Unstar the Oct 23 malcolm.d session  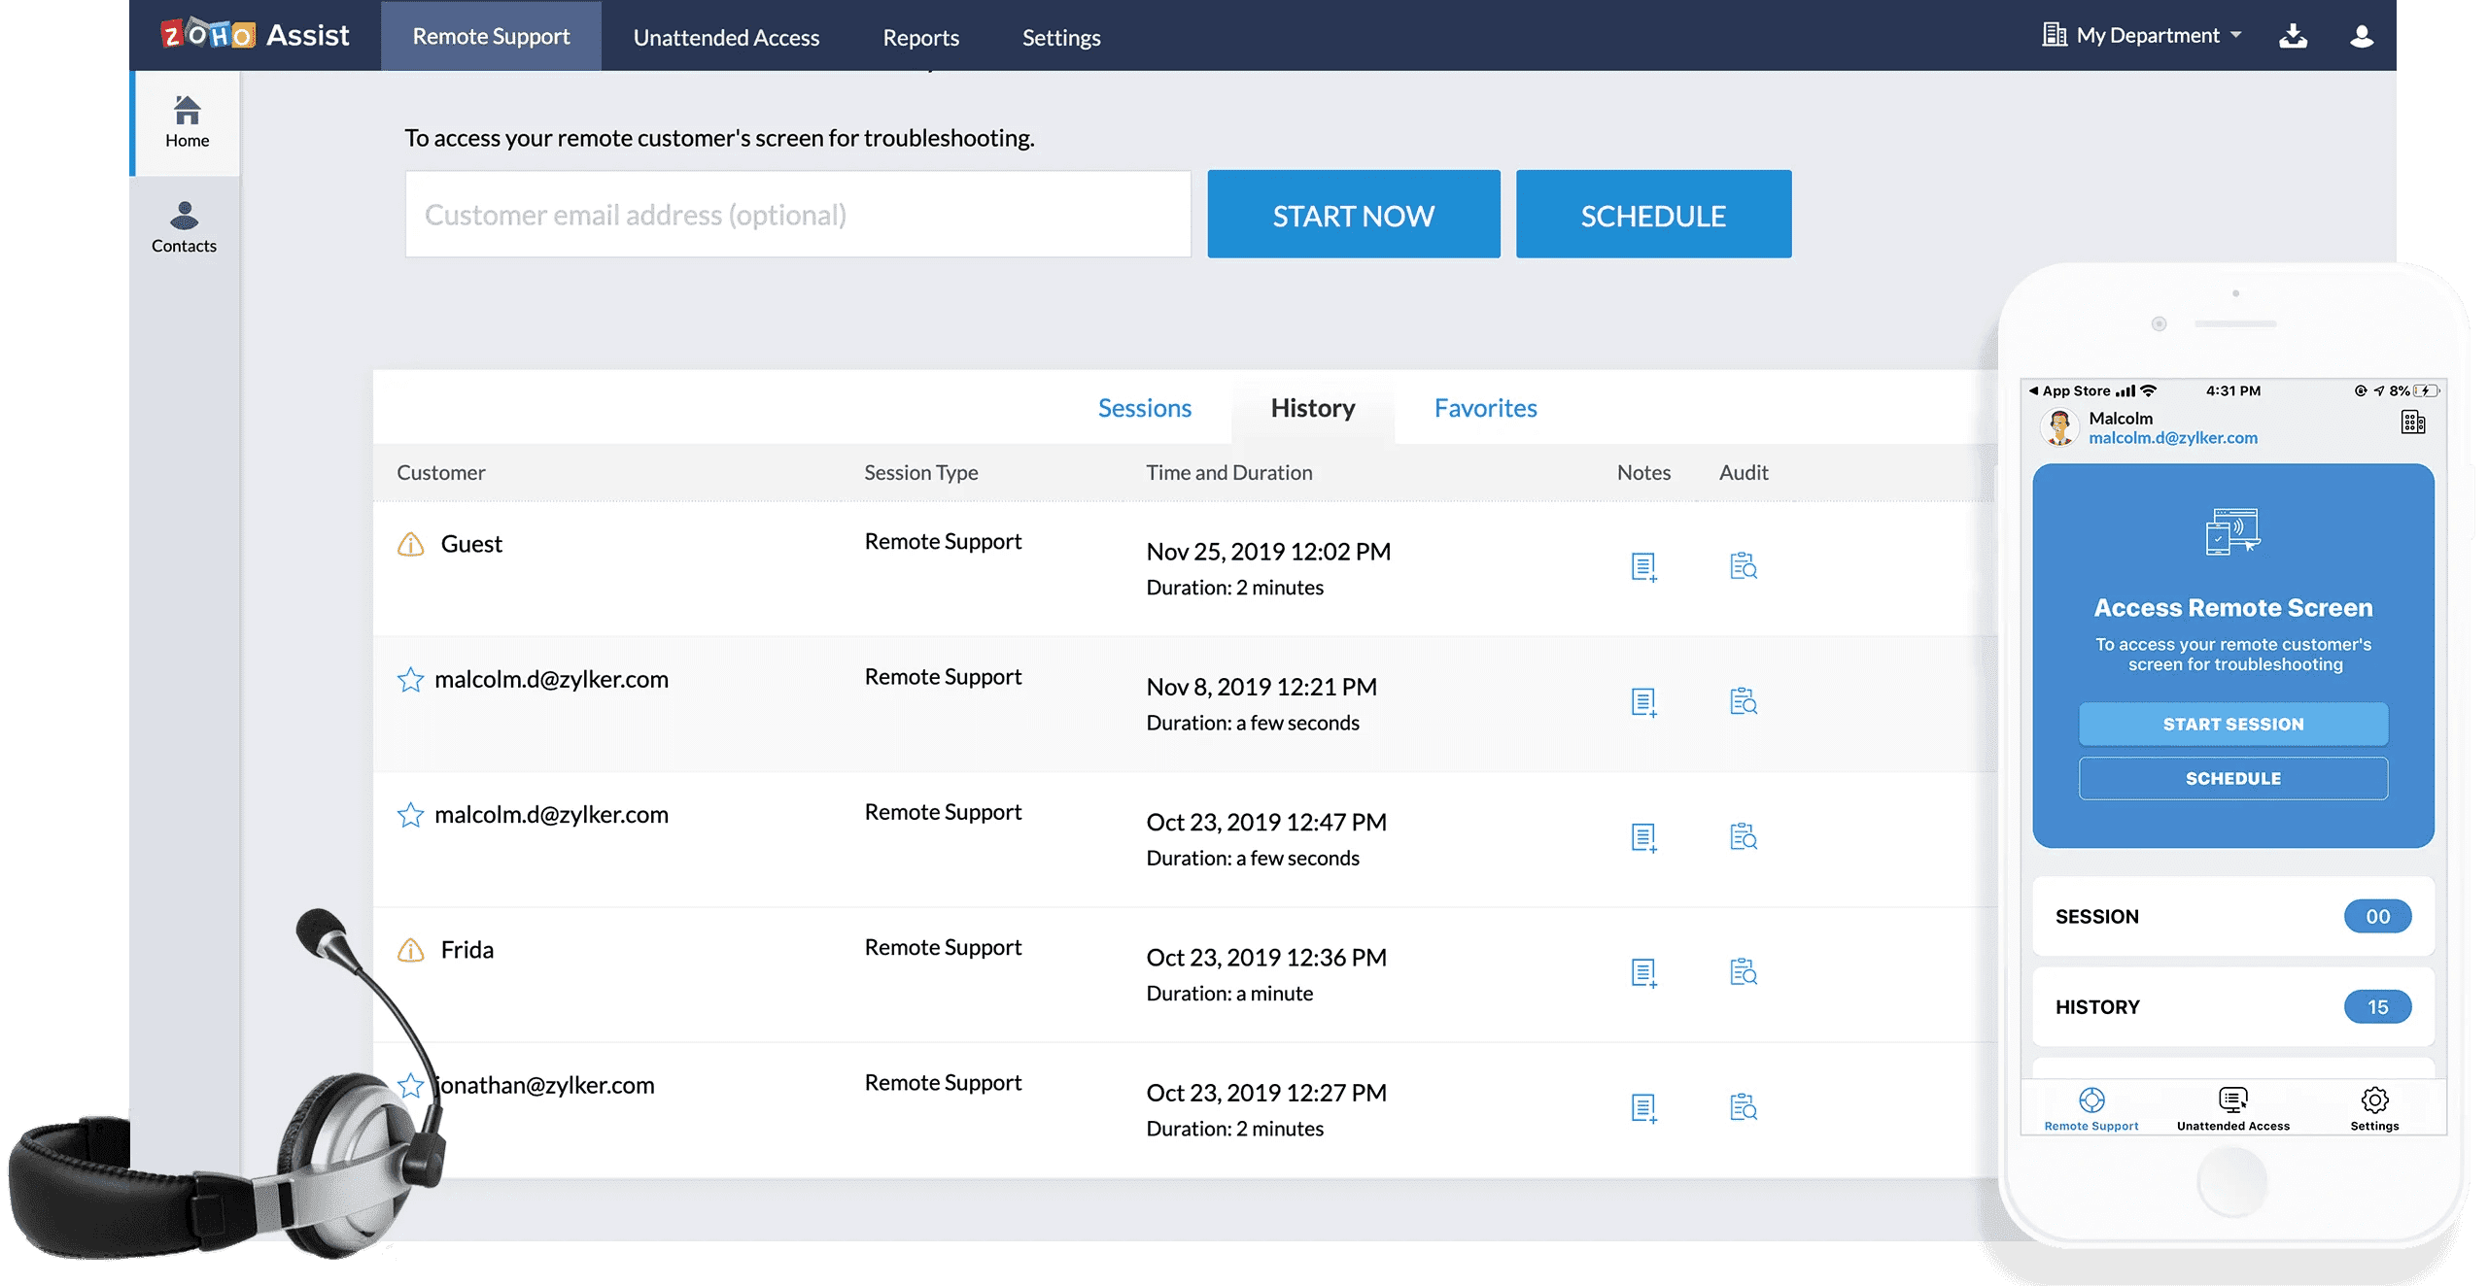point(411,816)
